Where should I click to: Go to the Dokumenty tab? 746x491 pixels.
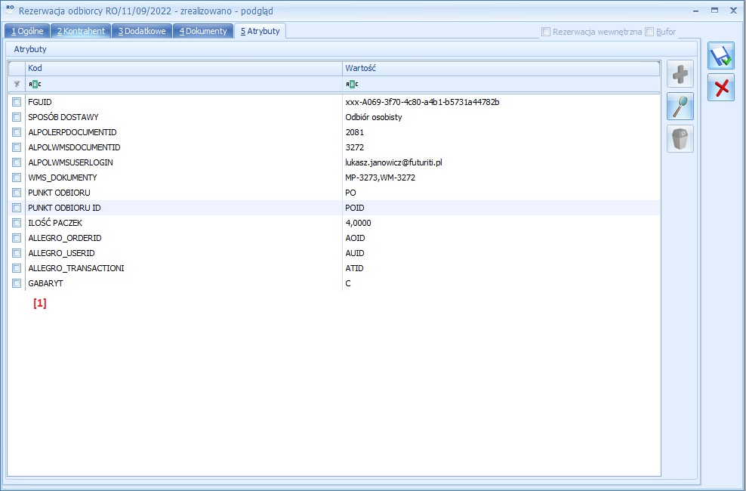pyautogui.click(x=203, y=31)
